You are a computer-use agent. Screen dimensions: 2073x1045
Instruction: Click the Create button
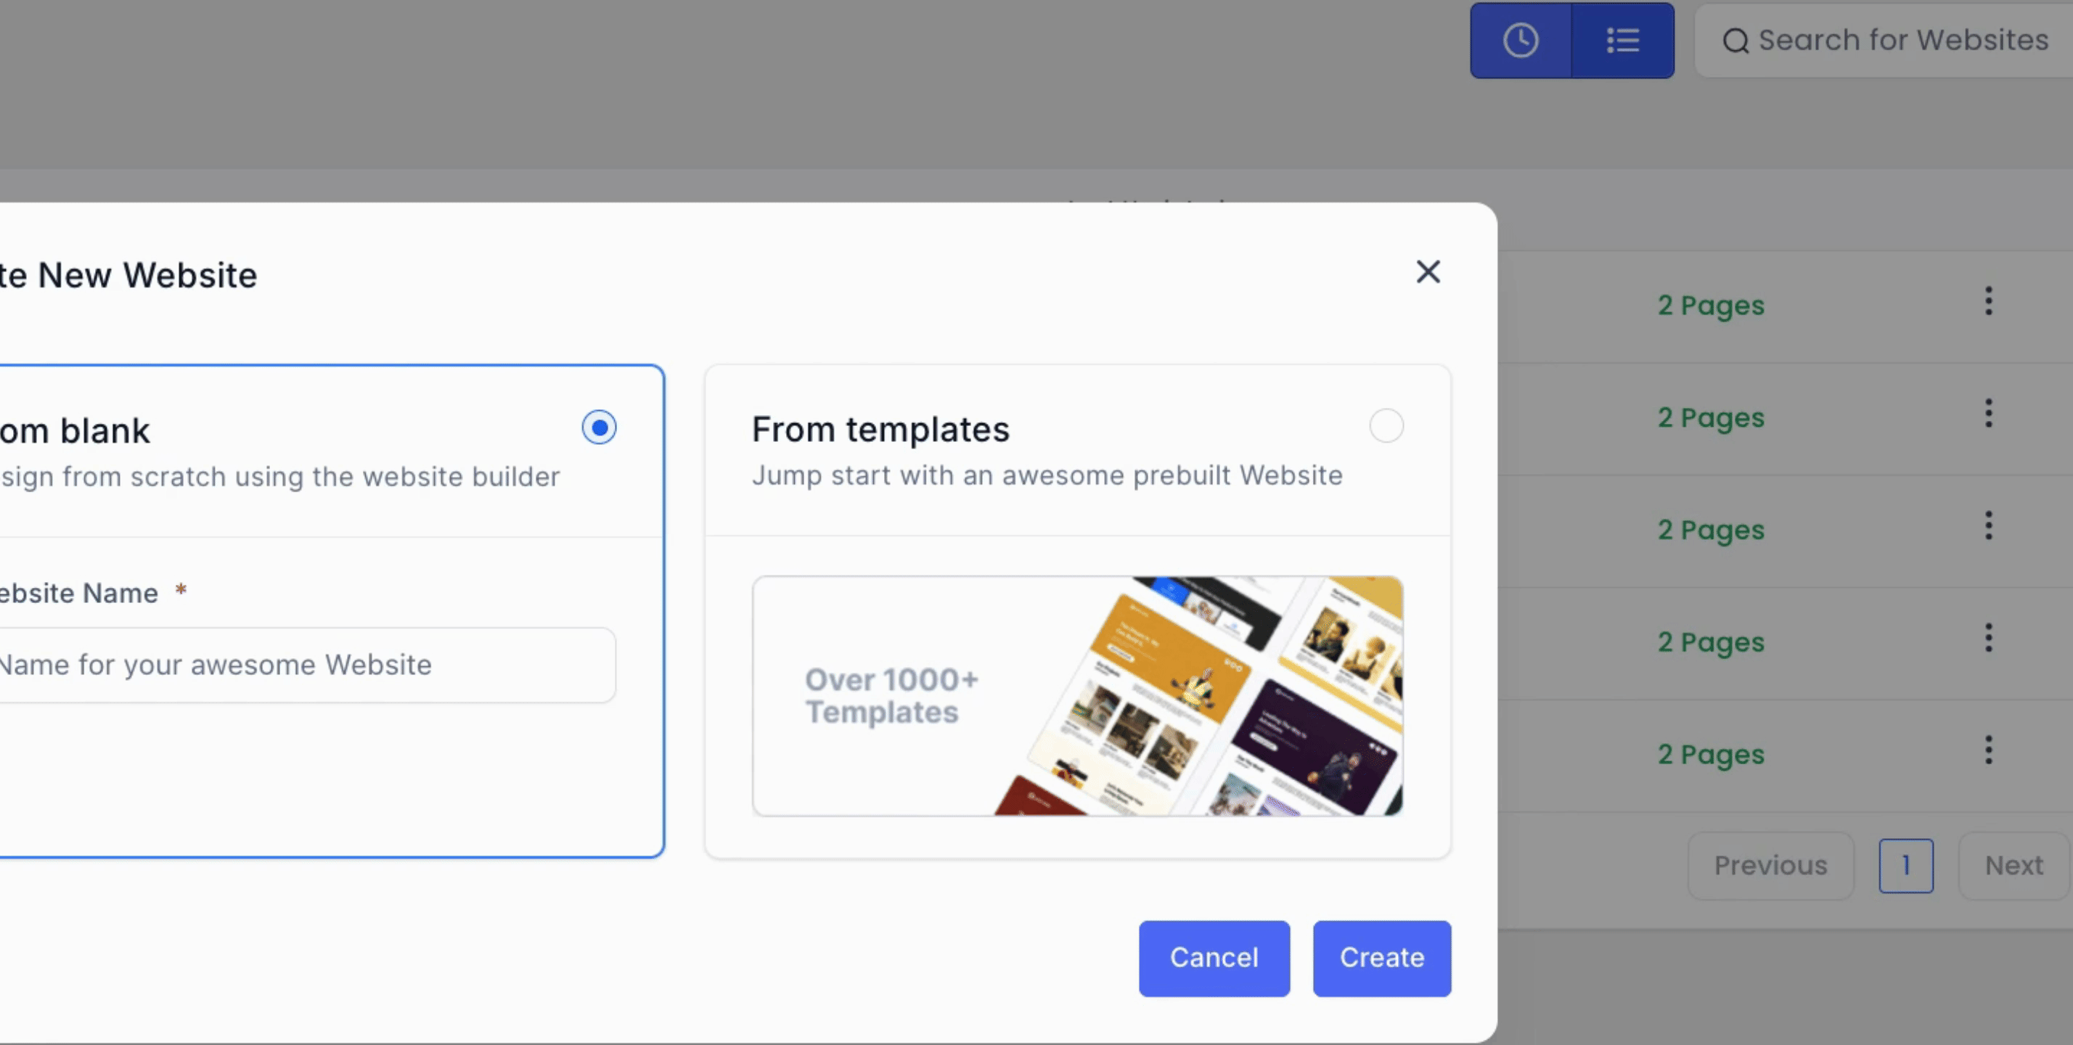1382,958
